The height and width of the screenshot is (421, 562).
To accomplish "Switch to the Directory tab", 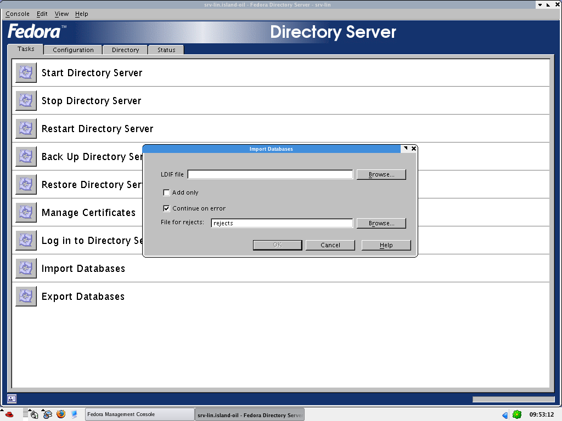I will [125, 50].
